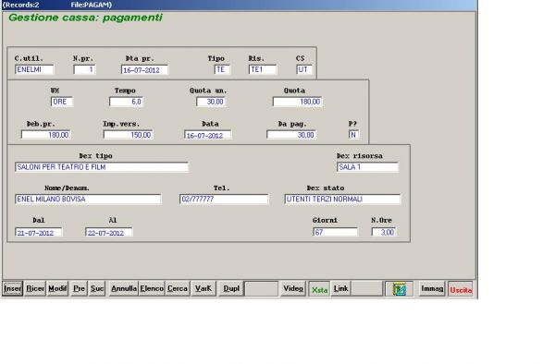Click the Data field in payment row
This screenshot has width=555, height=364.
(208, 135)
